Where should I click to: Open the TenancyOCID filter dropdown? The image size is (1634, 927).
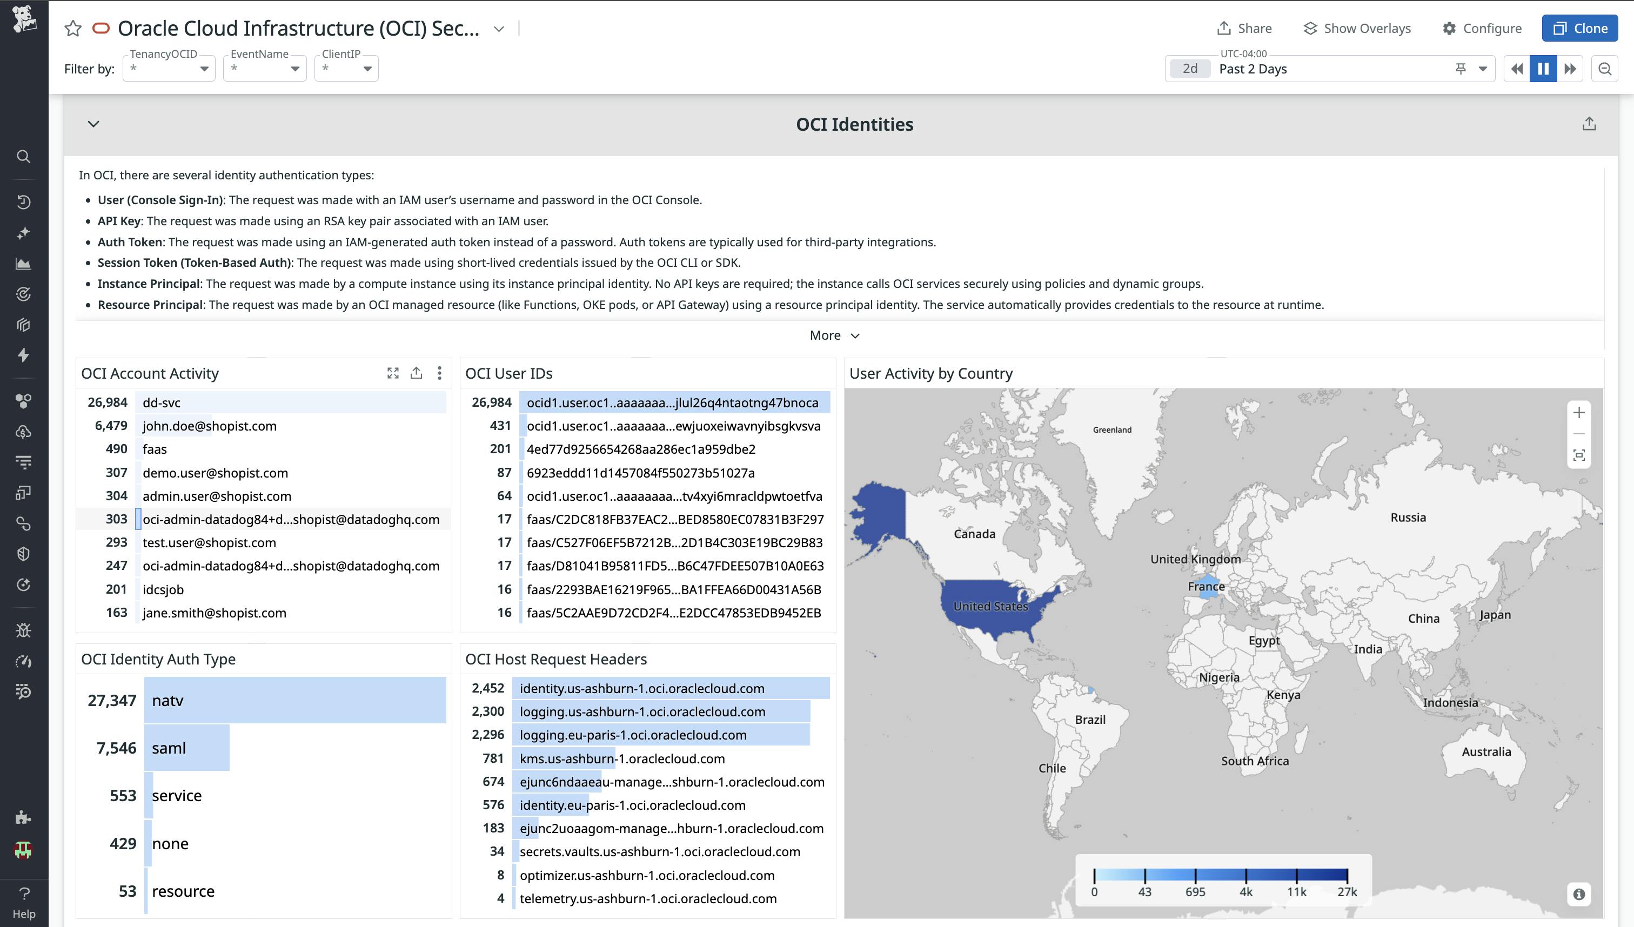pyautogui.click(x=204, y=68)
